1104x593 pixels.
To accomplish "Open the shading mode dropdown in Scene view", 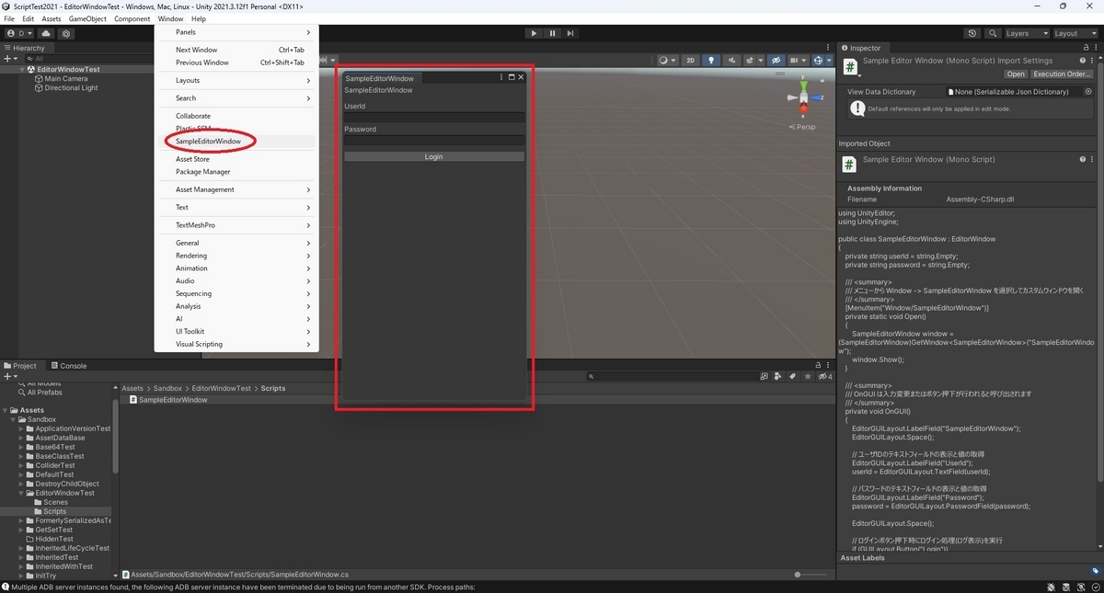I will (x=665, y=60).
